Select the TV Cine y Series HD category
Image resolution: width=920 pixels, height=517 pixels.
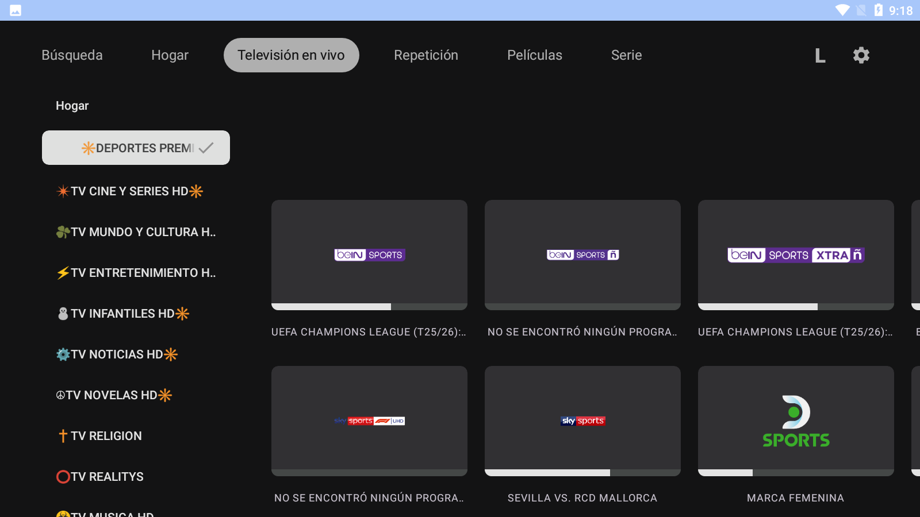click(130, 191)
